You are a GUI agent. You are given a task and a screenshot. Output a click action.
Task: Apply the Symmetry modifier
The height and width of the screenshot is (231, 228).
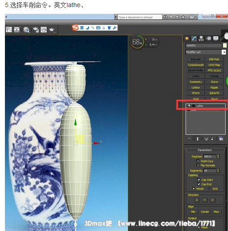[x=196, y=82]
